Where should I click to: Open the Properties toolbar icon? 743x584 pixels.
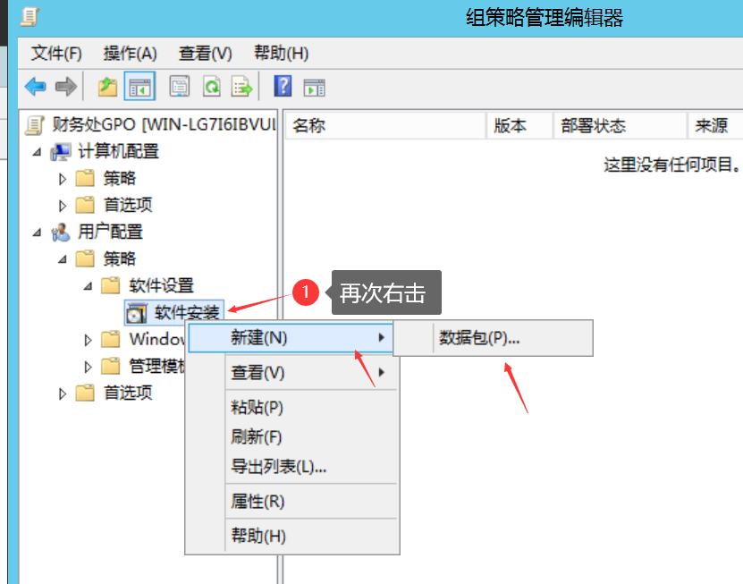click(x=180, y=87)
